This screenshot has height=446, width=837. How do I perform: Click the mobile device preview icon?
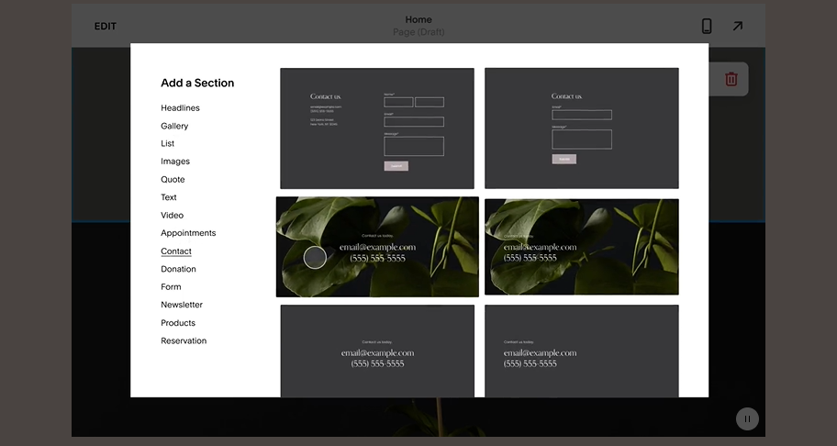pos(707,27)
